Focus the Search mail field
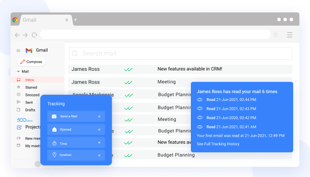The width and height of the screenshot is (310, 177). (181, 54)
